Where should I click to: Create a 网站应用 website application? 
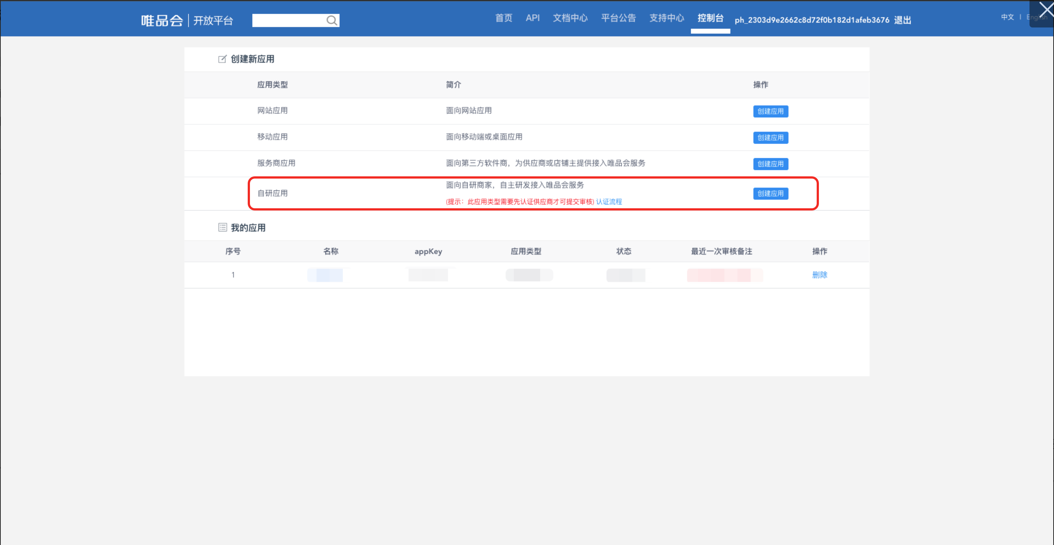(771, 111)
